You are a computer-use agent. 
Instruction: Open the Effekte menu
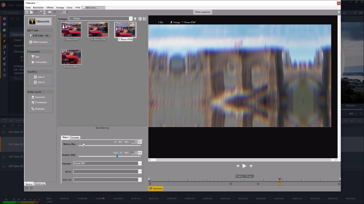[x=49, y=8]
